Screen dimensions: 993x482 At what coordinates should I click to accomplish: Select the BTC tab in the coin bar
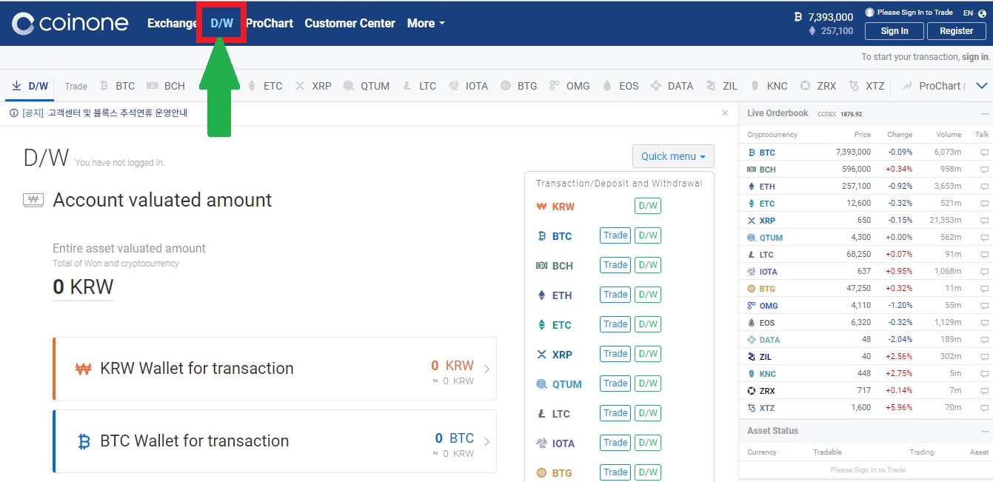tap(118, 86)
